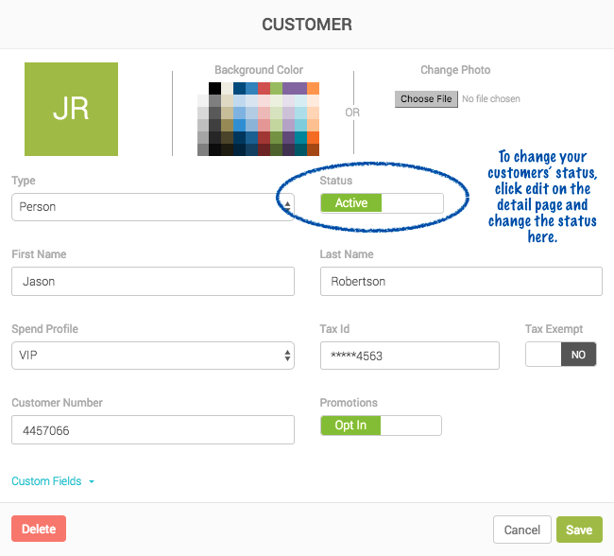Select the Last Name input field
Image resolution: width=614 pixels, height=556 pixels.
461,282
